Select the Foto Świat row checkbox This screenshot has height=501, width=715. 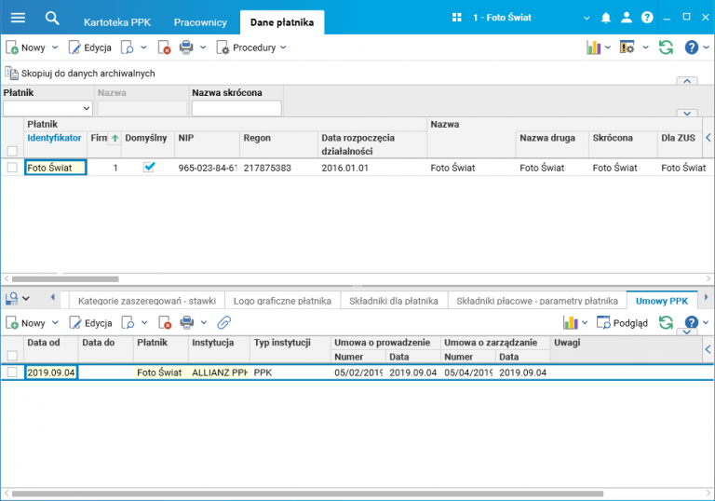click(12, 168)
